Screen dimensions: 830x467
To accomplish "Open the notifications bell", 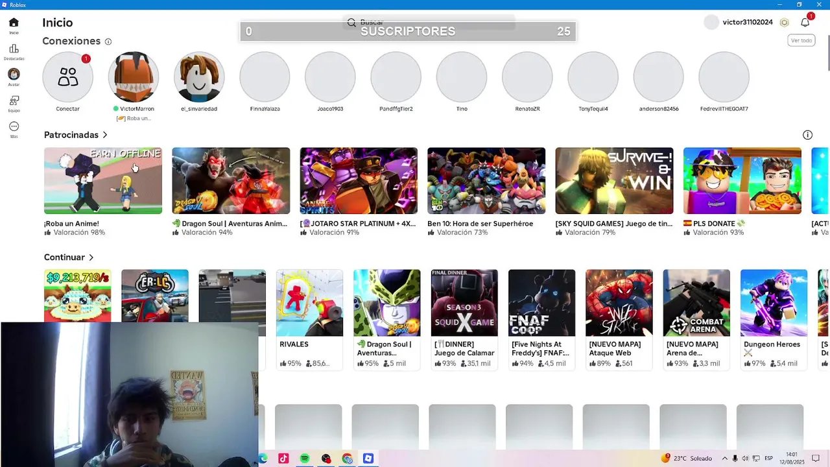I will [x=805, y=22].
